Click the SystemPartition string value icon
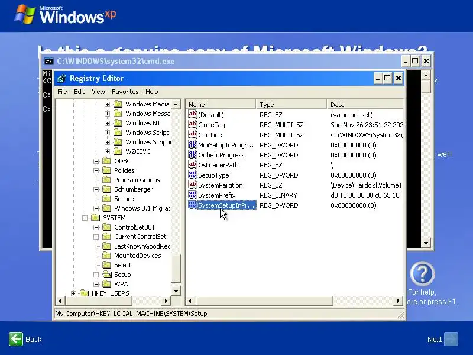The image size is (473, 355). pos(193,185)
